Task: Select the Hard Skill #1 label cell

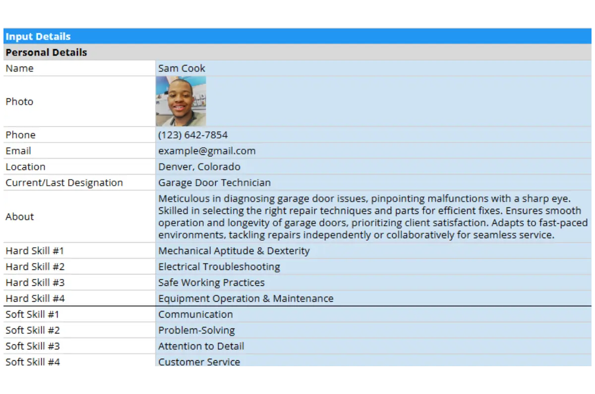Action: (x=35, y=251)
